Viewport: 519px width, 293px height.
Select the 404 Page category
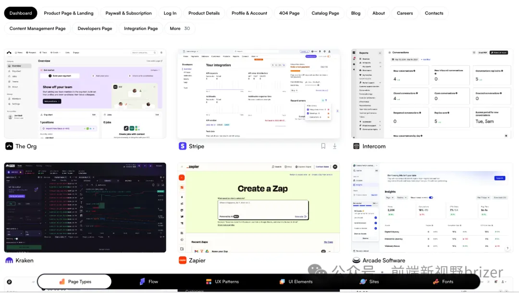click(289, 13)
